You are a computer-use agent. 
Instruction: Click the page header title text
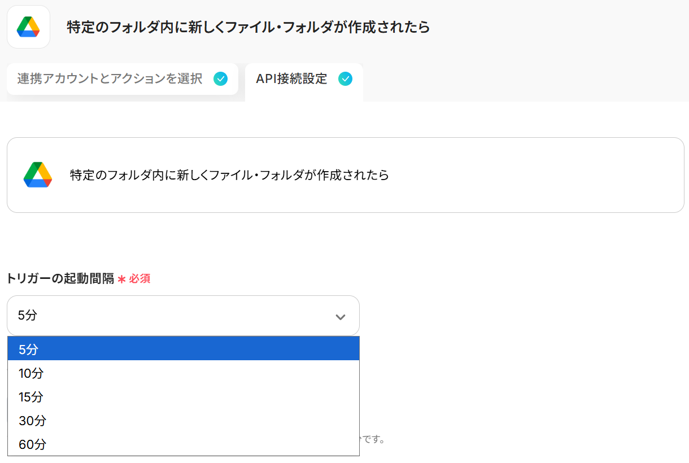click(x=248, y=27)
